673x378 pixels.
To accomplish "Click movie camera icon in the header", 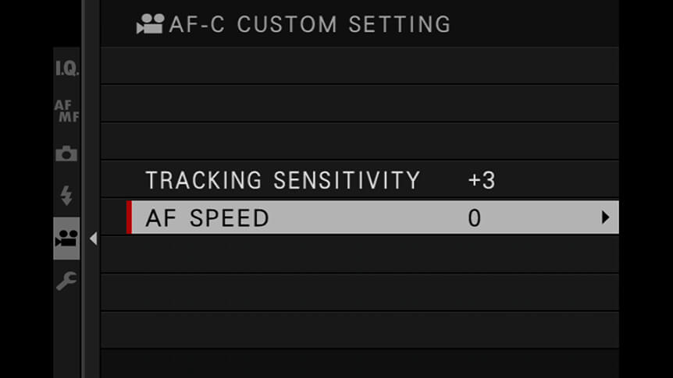I will click(x=150, y=23).
